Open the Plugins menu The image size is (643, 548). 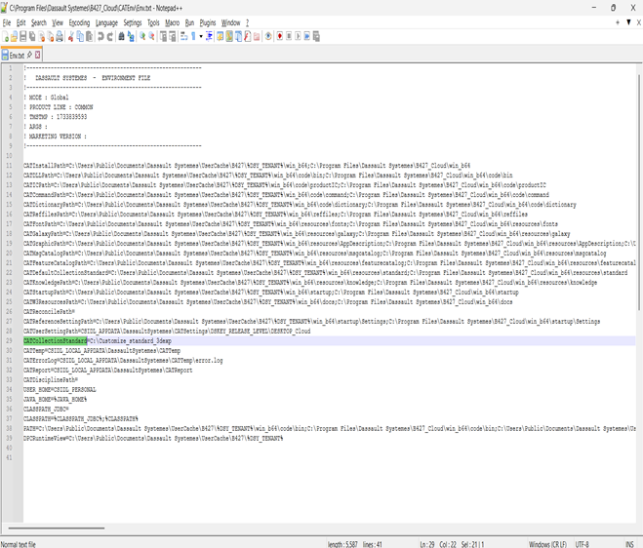(207, 22)
